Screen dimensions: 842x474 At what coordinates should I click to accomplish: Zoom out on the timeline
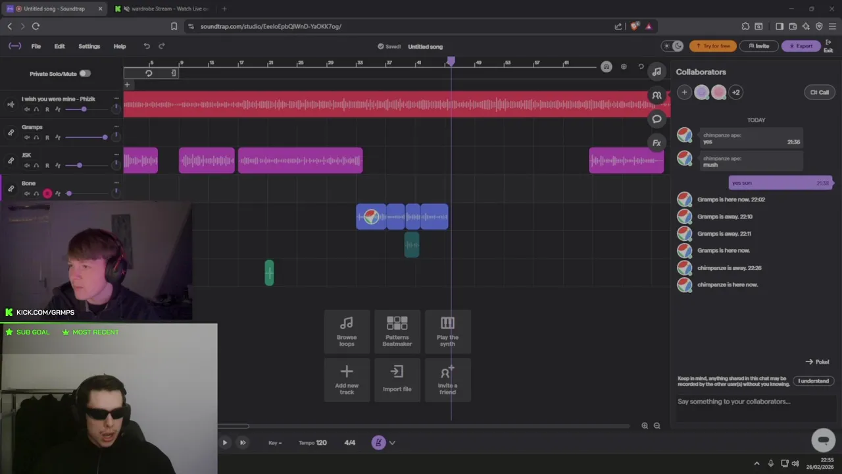(656, 426)
